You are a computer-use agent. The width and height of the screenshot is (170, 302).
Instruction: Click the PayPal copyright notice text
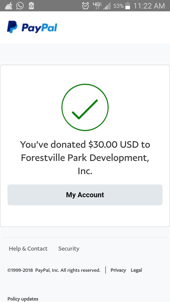(54, 270)
